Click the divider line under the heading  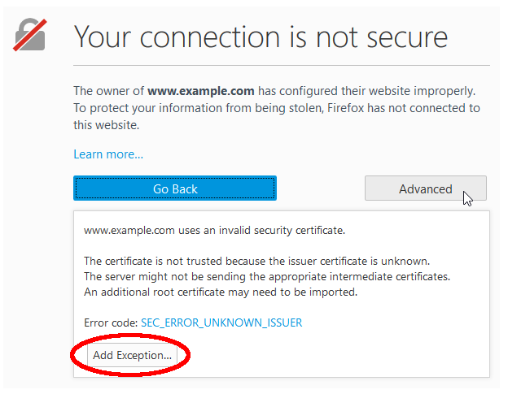click(282, 65)
